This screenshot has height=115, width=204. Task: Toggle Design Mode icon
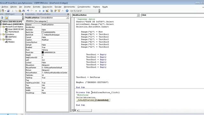click(47, 11)
